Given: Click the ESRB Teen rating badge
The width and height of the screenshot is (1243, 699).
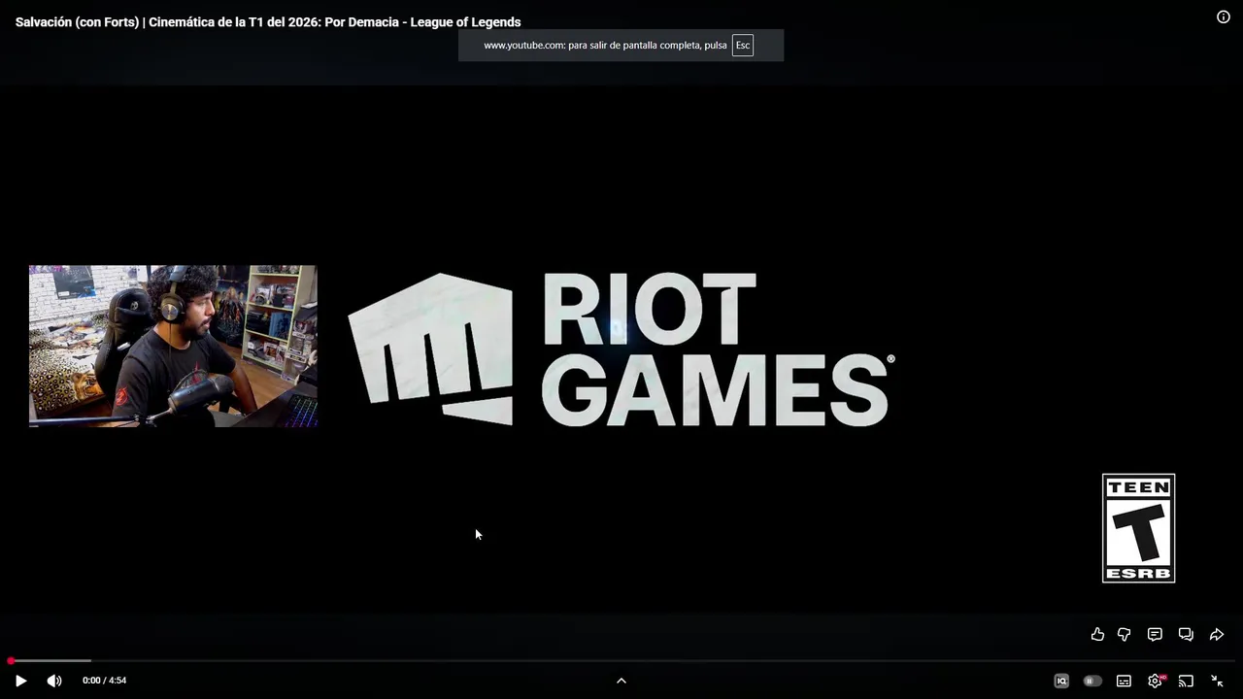Looking at the screenshot, I should click(1138, 528).
